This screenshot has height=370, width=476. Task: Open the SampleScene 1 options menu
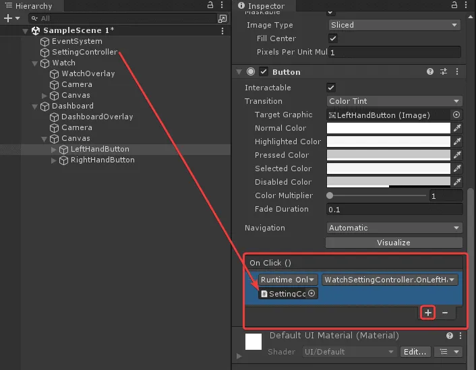(222, 31)
